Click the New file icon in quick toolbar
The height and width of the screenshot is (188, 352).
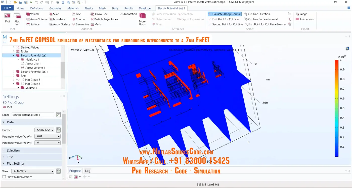(x=10, y=2)
